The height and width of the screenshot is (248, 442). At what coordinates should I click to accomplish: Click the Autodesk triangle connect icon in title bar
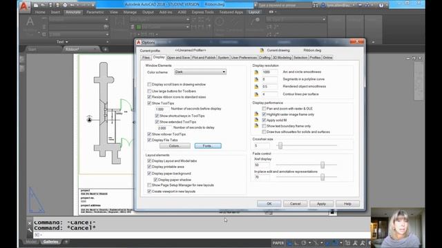(367, 5)
